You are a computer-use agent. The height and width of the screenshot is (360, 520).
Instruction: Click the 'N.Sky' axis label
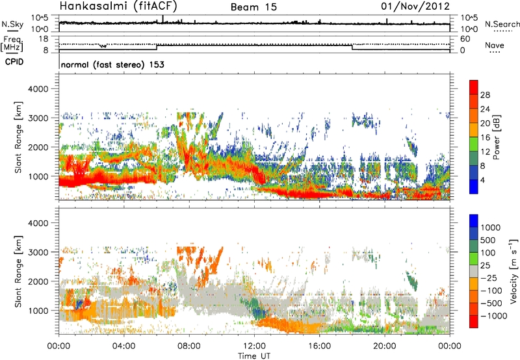pyautogui.click(x=12, y=24)
